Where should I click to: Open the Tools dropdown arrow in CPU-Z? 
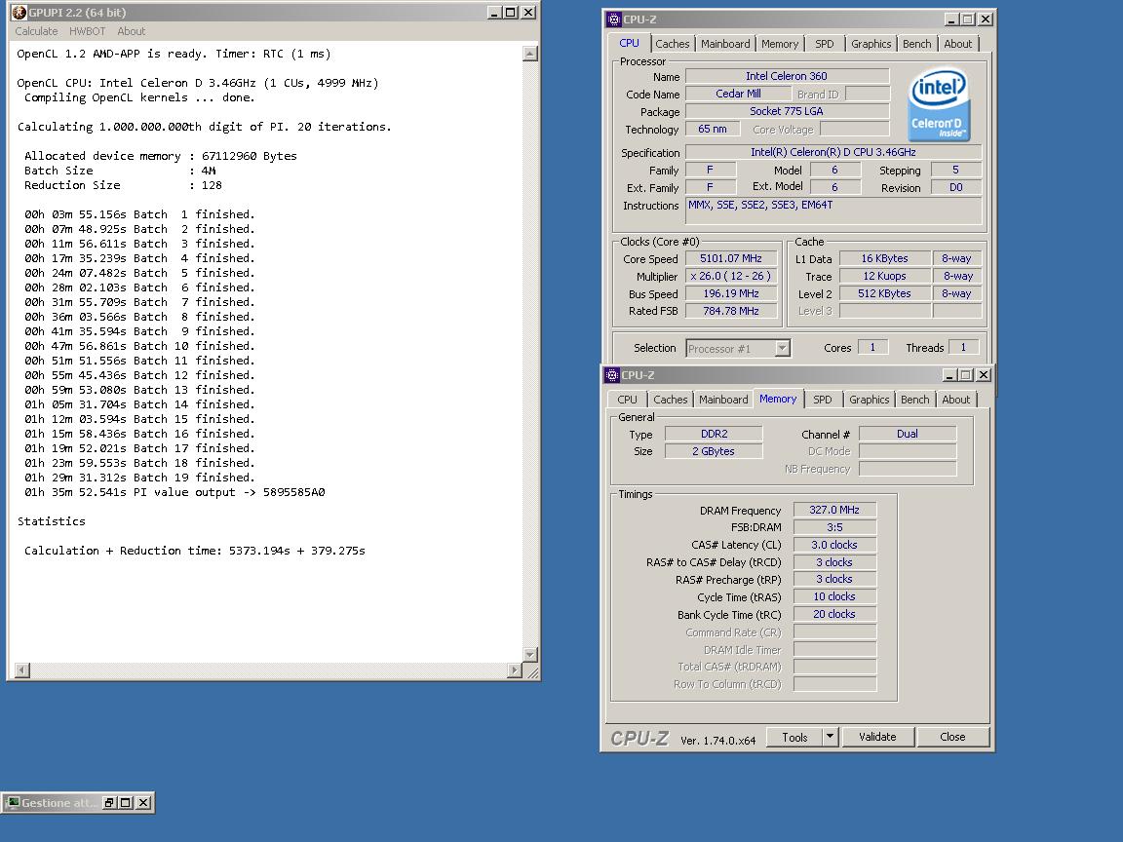831,737
